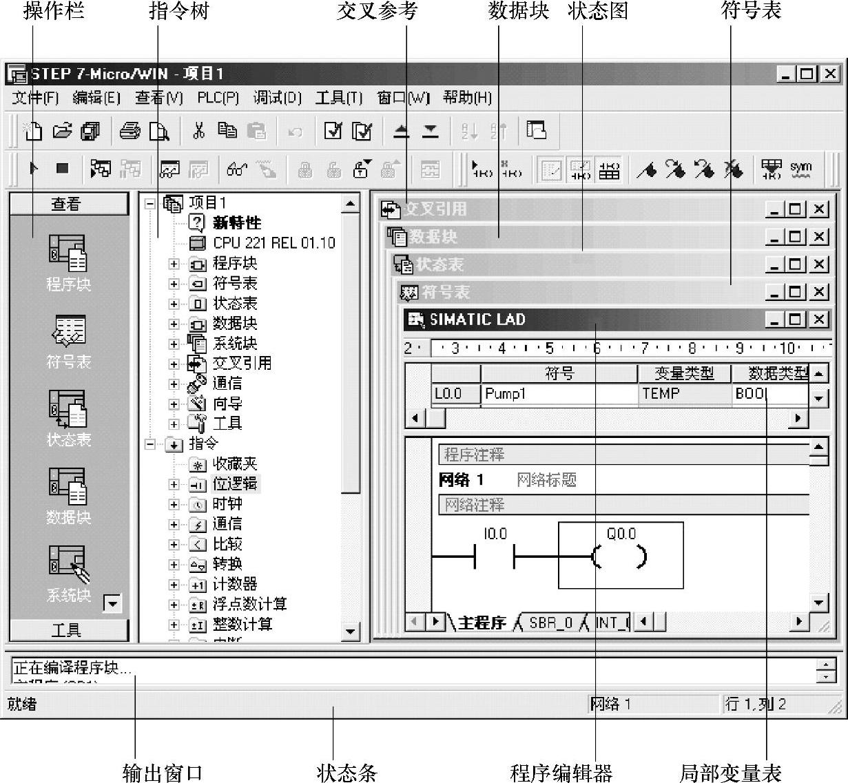Click the Apply All Symbols toolbar icon
The height and width of the screenshot is (783, 848).
pos(772,169)
